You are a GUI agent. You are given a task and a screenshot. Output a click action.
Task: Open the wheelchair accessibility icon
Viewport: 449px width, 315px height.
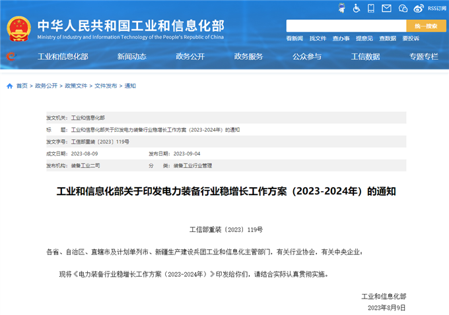click(356, 8)
